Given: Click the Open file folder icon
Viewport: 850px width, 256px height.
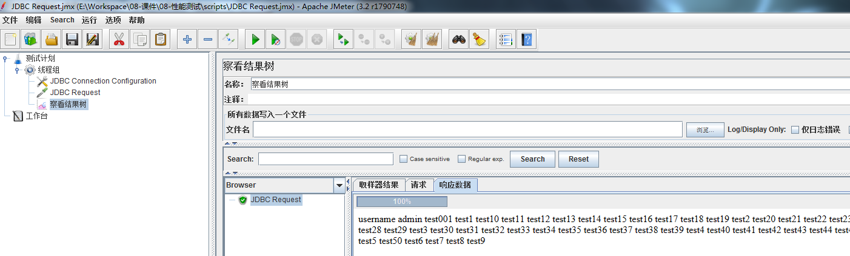Looking at the screenshot, I should click(x=52, y=40).
